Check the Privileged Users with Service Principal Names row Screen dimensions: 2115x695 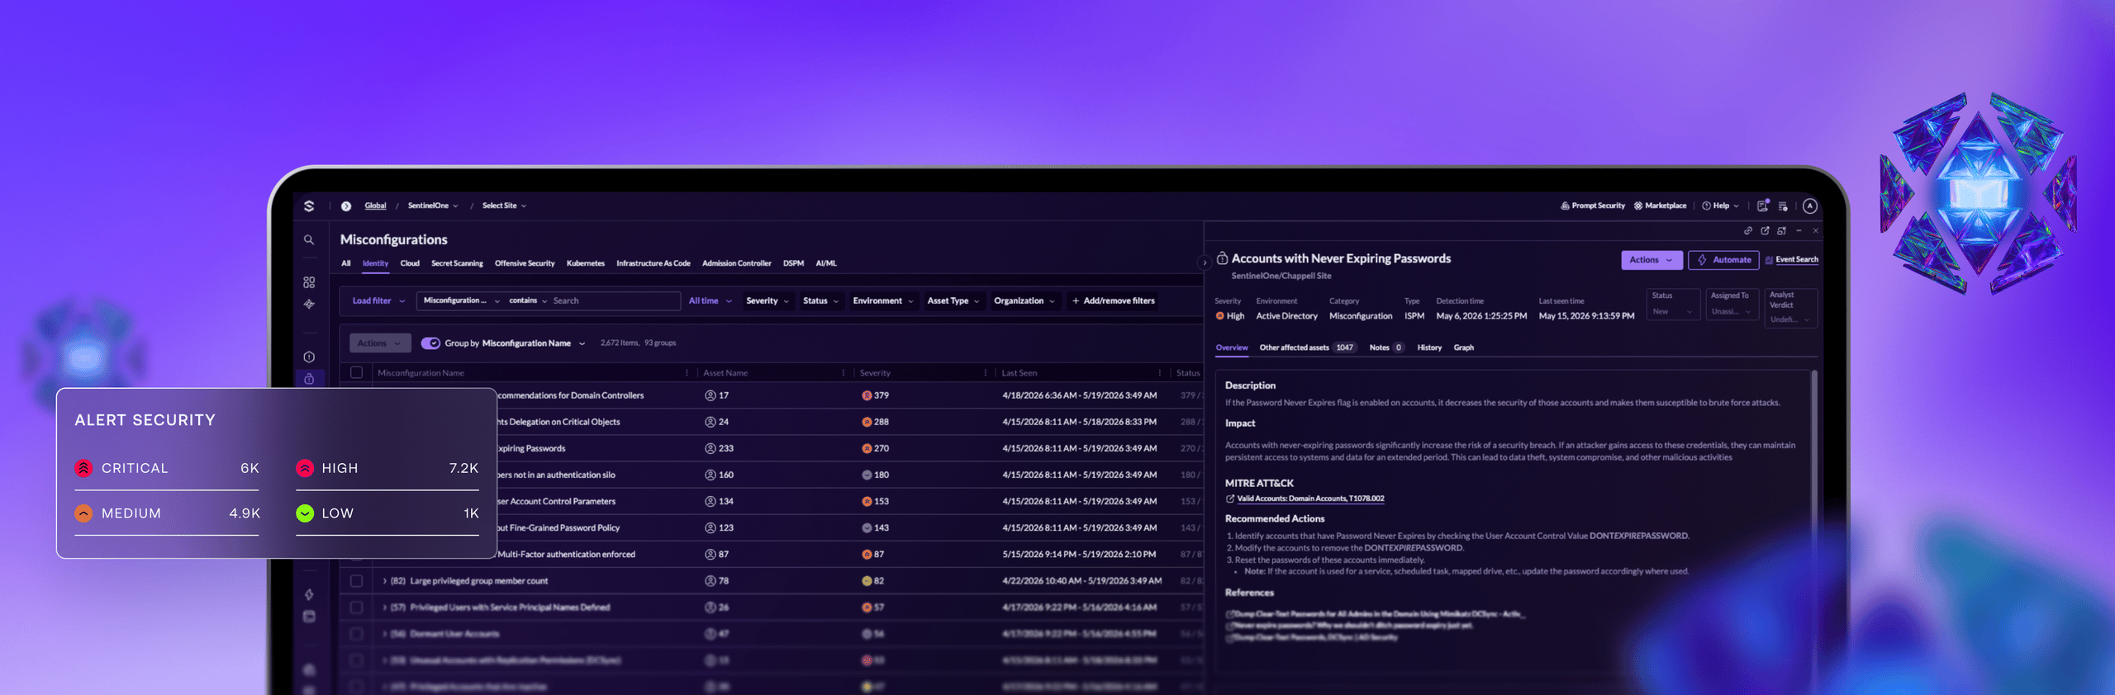tap(357, 608)
